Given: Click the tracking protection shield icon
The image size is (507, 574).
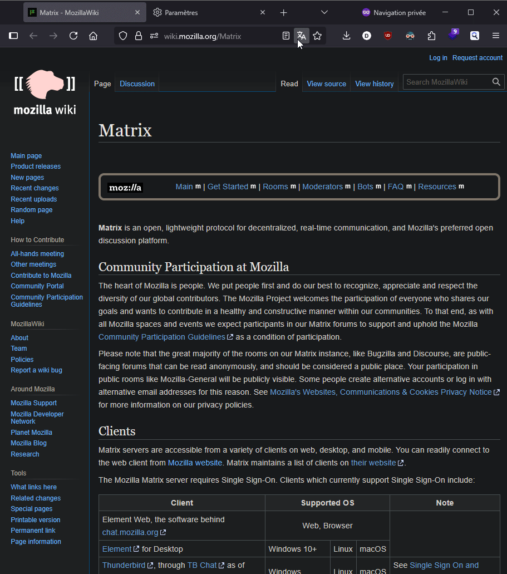Looking at the screenshot, I should 123,36.
